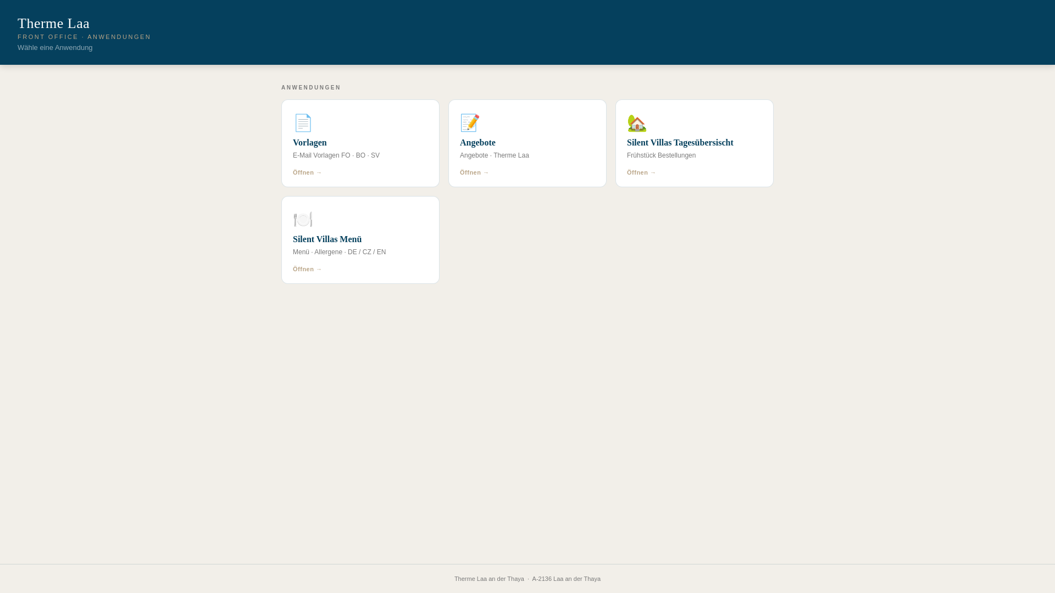Click the FRONT OFFICE · ANWENDUNGEN subtitle
Image resolution: width=1055 pixels, height=593 pixels.
[84, 37]
